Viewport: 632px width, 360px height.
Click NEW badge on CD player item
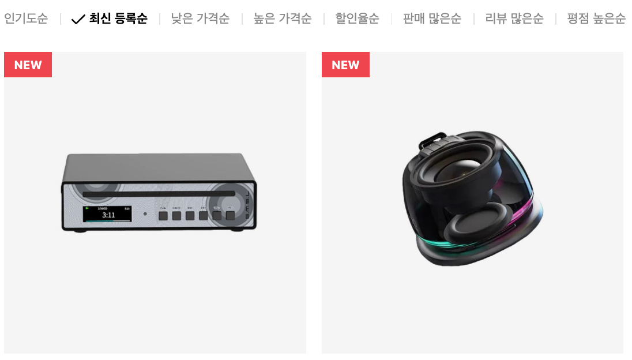28,65
